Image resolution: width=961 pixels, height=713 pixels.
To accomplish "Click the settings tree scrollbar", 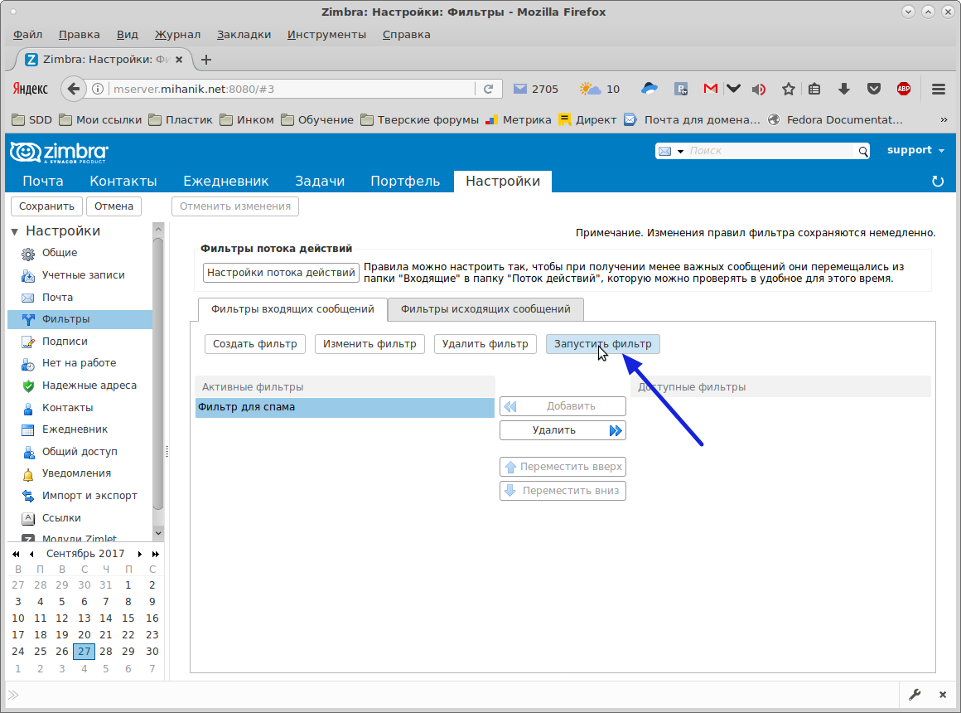I will 158,374.
